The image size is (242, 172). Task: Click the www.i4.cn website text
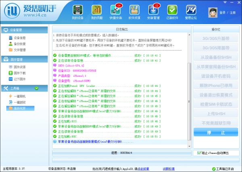(35, 15)
